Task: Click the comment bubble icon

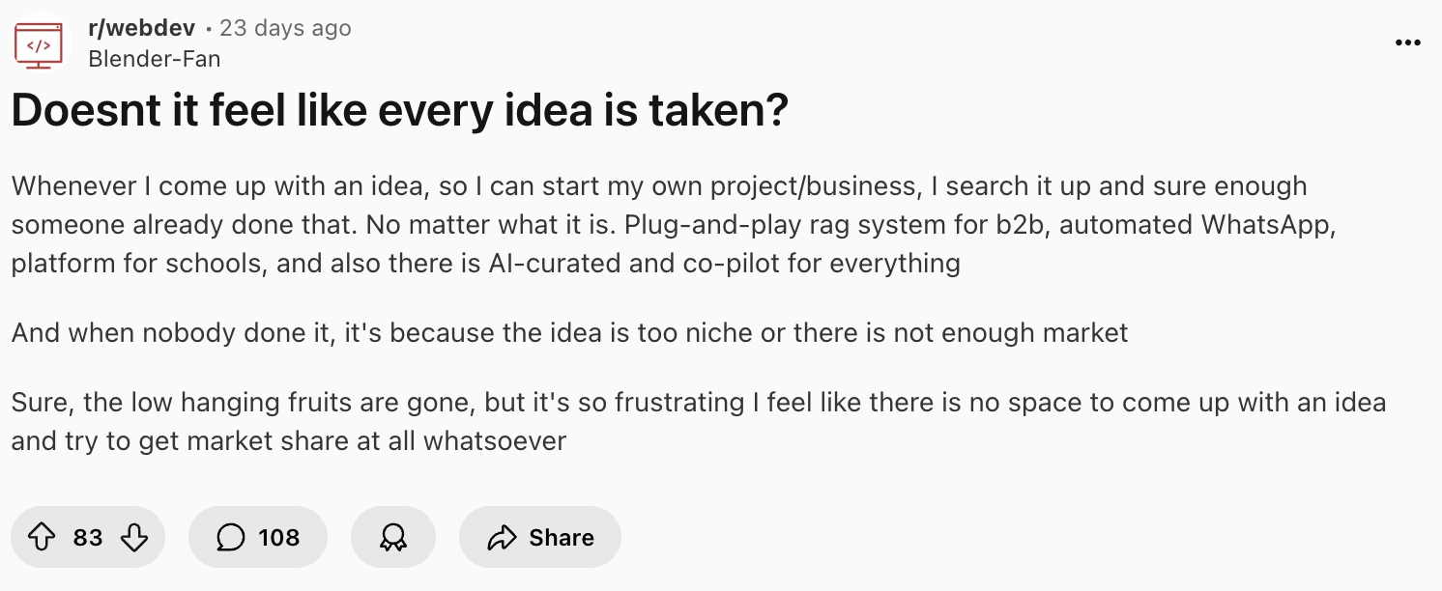Action: pos(230,537)
